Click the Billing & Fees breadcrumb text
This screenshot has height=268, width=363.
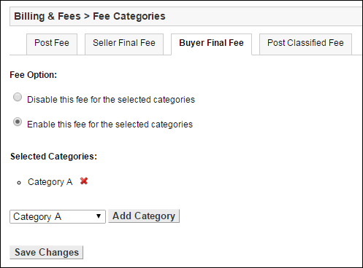click(47, 16)
